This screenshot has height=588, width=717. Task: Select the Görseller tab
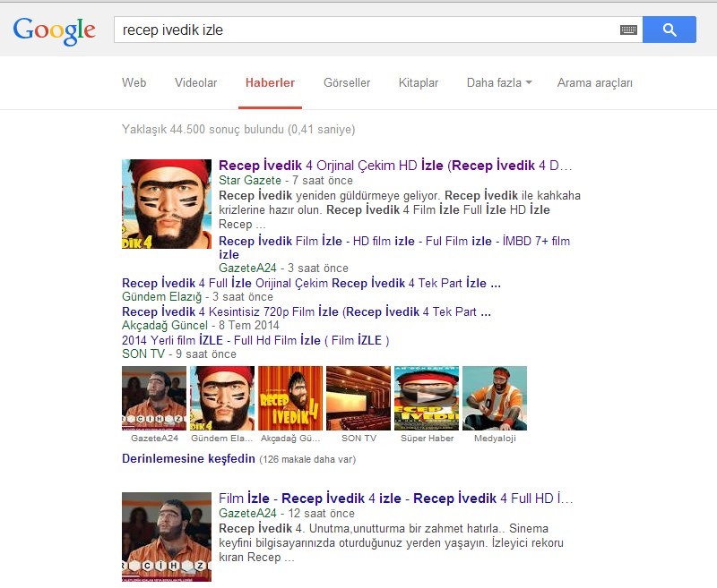point(347,82)
